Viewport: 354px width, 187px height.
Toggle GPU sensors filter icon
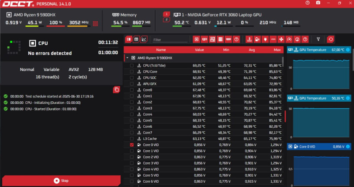click(204, 39)
